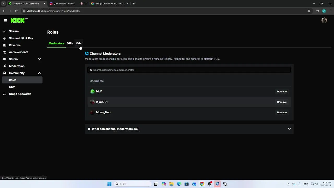
Task: Click the Channel Moderators heading icon
Action: tap(87, 54)
